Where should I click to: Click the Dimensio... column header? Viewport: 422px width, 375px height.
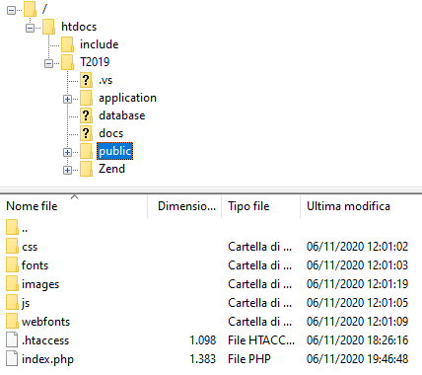point(184,206)
